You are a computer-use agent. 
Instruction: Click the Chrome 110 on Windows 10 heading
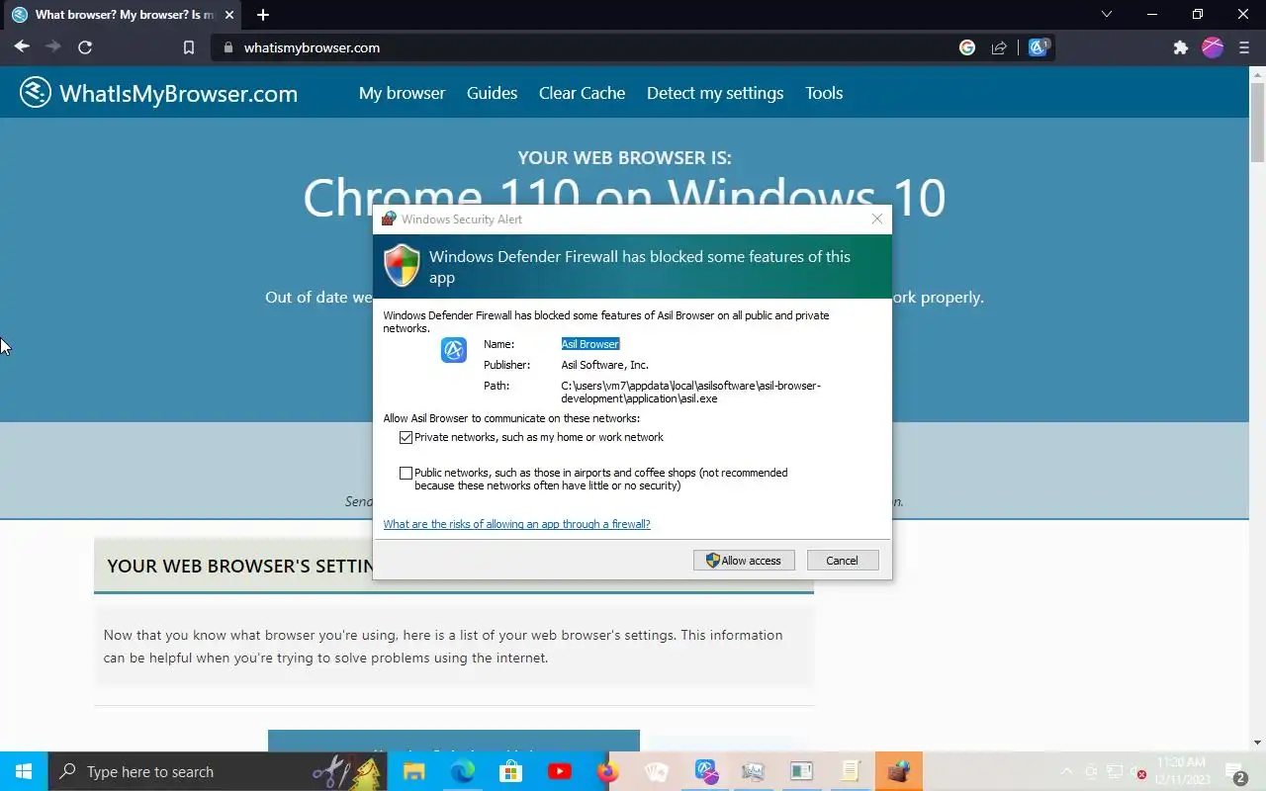click(624, 198)
